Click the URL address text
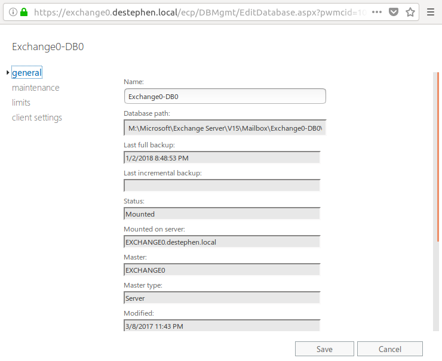The width and height of the screenshot is (442, 361). 200,13
